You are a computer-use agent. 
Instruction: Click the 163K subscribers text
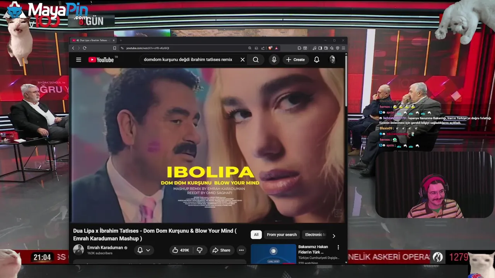coord(100,253)
